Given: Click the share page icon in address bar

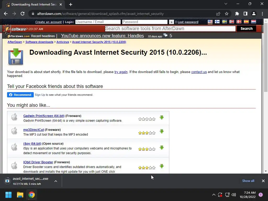Looking at the screenshot, I should click(x=218, y=14).
